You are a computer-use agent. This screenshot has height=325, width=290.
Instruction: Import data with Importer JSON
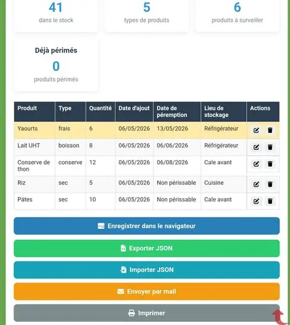pyautogui.click(x=147, y=270)
